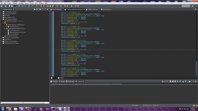Collapse the OBS Keyboard Overlay project
Image resolution: width=198 pixels, height=111 pixels.
click(1, 19)
